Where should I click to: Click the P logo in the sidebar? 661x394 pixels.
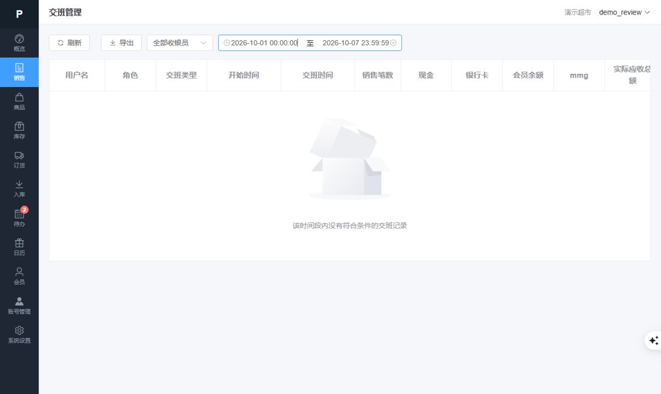[x=19, y=14]
